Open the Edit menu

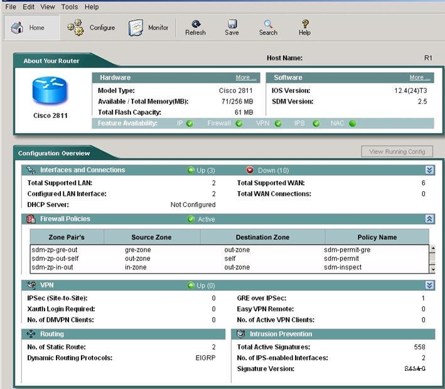click(x=29, y=7)
